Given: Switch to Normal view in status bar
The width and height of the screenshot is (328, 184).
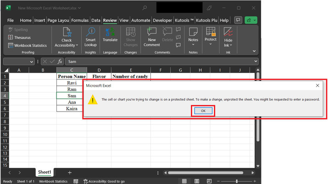Looking at the screenshot, I should (184, 181).
